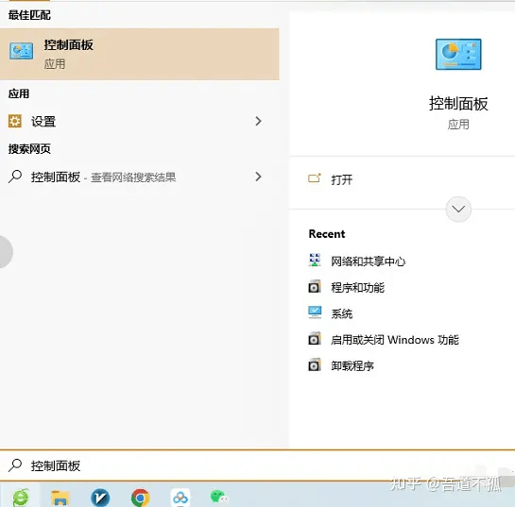Select 控制面板 - 查看网络搜索结果 entry
The image size is (515, 507).
point(139,177)
